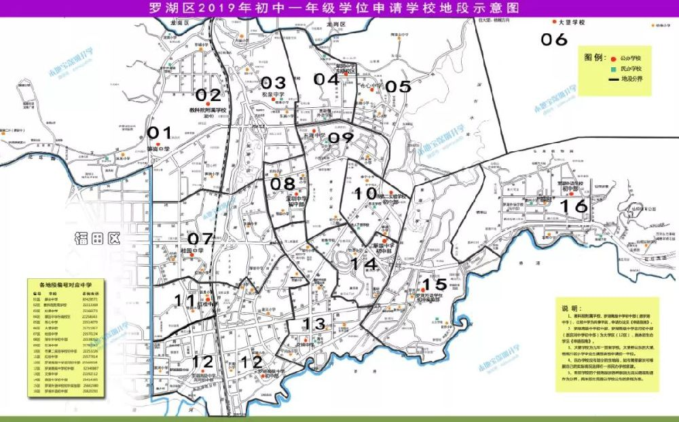Click zone number 09
Screen dimensions: 679x422
click(342, 138)
